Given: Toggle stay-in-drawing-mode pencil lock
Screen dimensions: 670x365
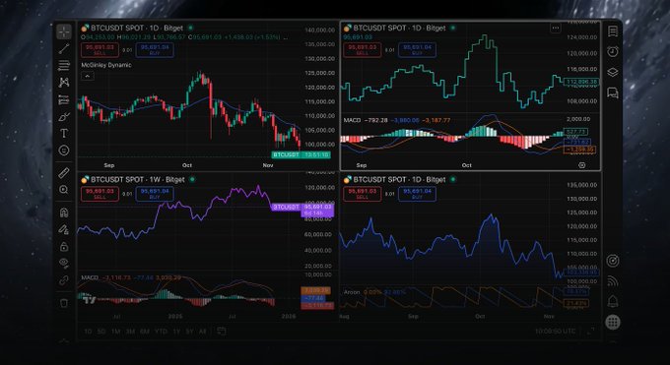Looking at the screenshot, I should [x=64, y=229].
